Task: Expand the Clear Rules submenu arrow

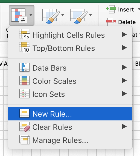Action: coord(124,126)
